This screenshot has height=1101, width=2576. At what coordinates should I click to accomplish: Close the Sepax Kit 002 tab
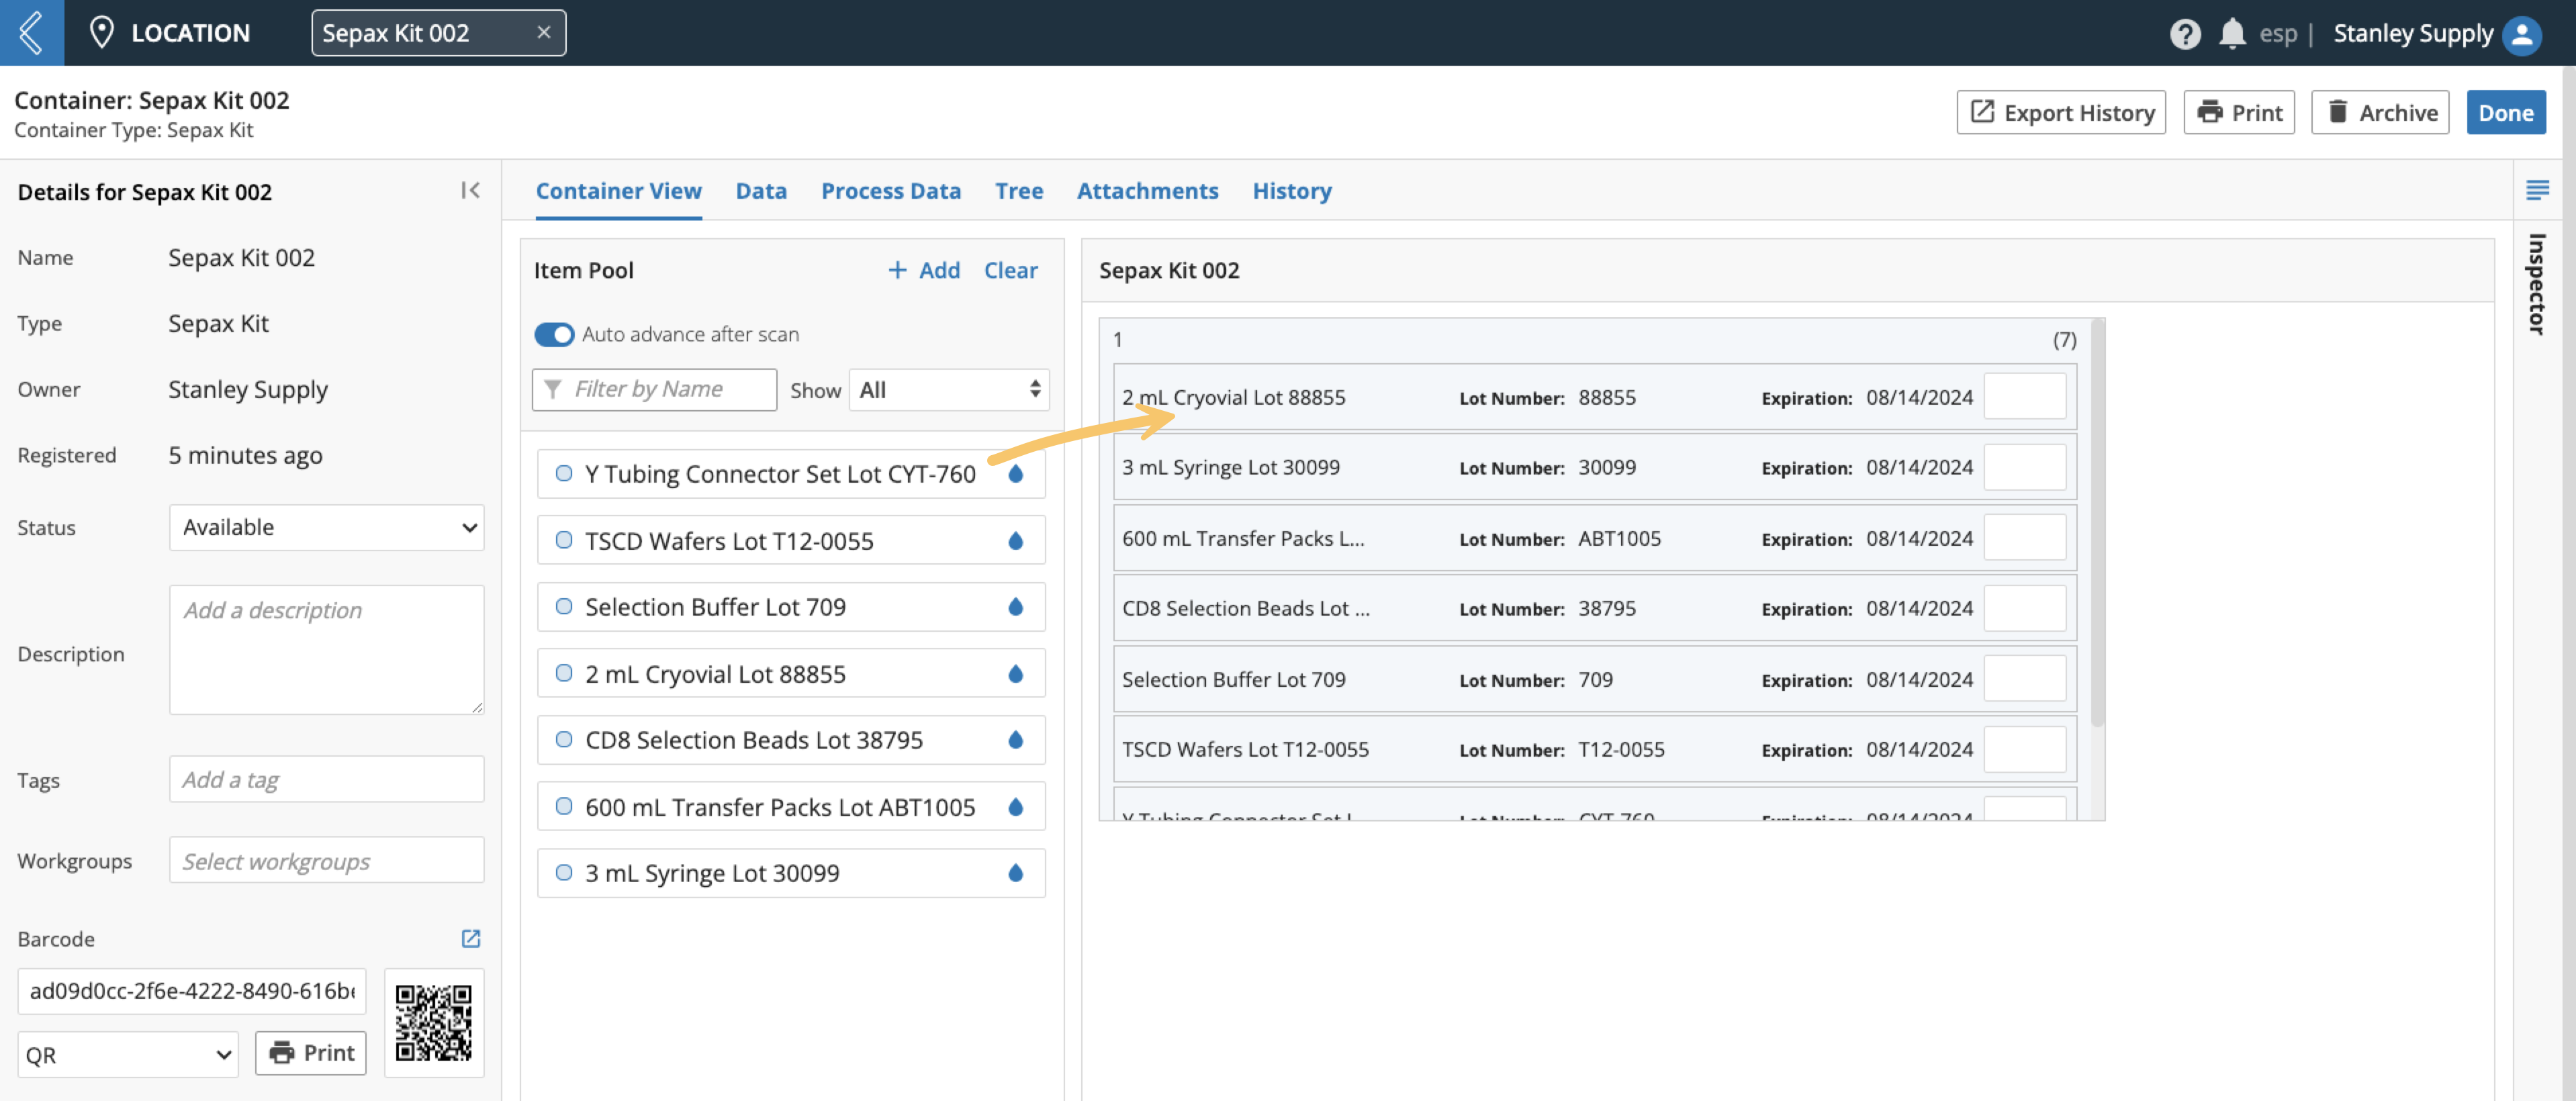click(x=544, y=32)
